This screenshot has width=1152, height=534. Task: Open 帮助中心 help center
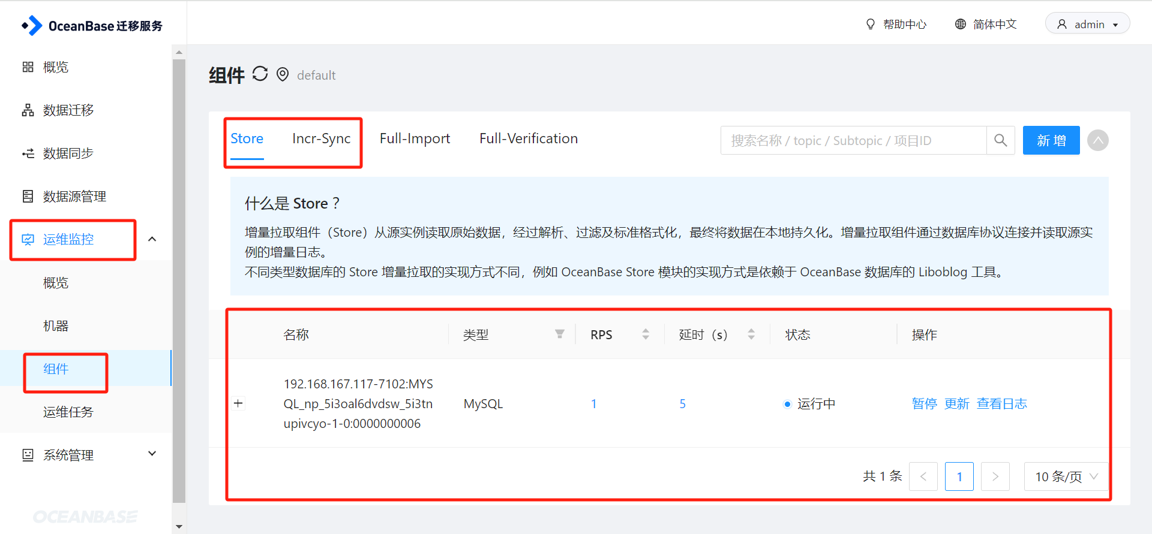[904, 25]
